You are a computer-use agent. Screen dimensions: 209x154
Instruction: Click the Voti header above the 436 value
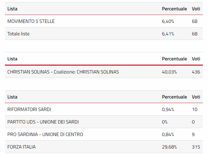coord(196,59)
